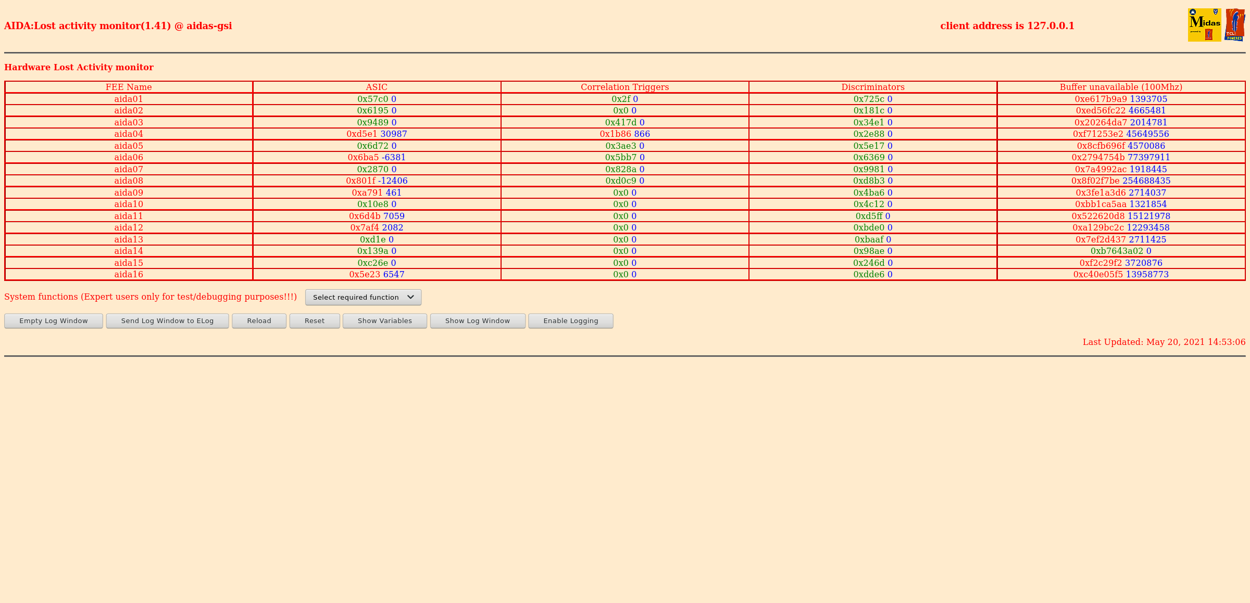Click the Midas logo icon
The width and height of the screenshot is (1250, 603).
click(x=1204, y=24)
